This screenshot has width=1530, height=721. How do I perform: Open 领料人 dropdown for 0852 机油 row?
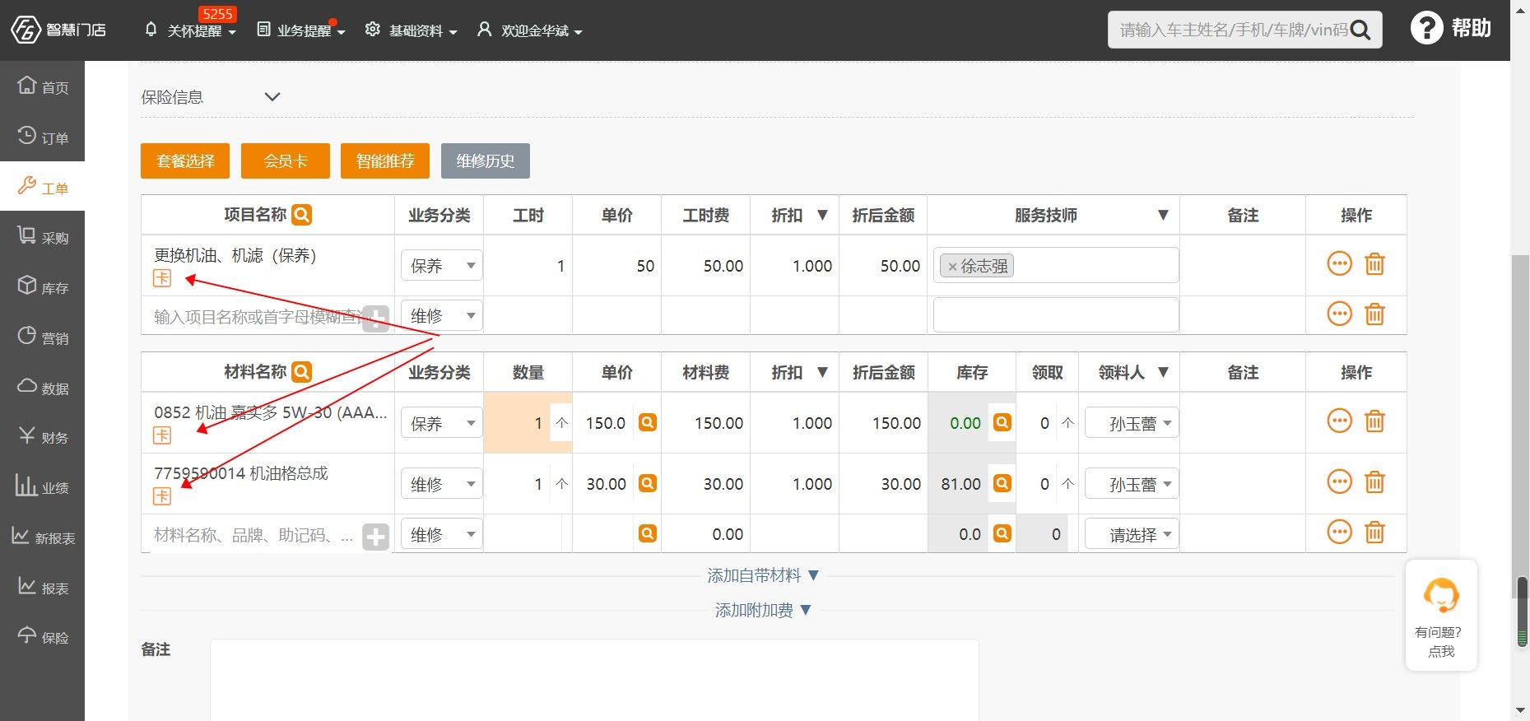1132,423
